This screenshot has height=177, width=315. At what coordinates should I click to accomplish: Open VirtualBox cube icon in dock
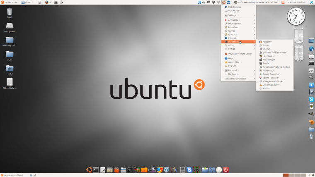click(x=166, y=170)
